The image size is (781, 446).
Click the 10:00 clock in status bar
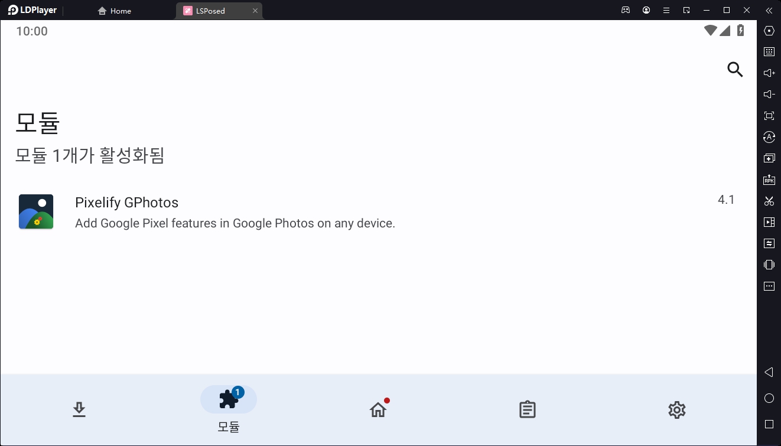(32, 31)
